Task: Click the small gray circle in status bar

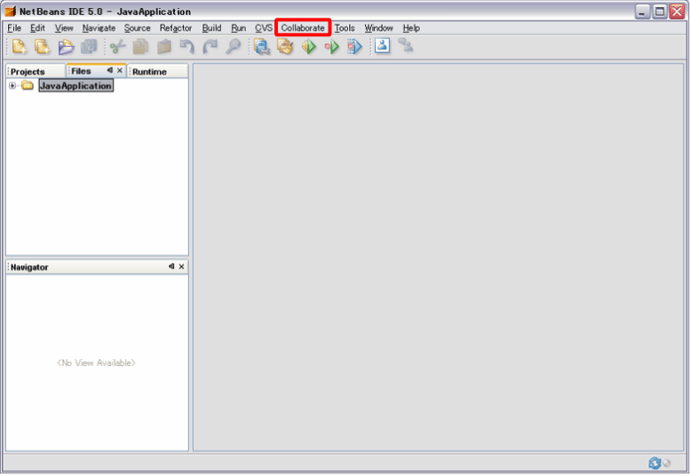Action: pyautogui.click(x=667, y=464)
